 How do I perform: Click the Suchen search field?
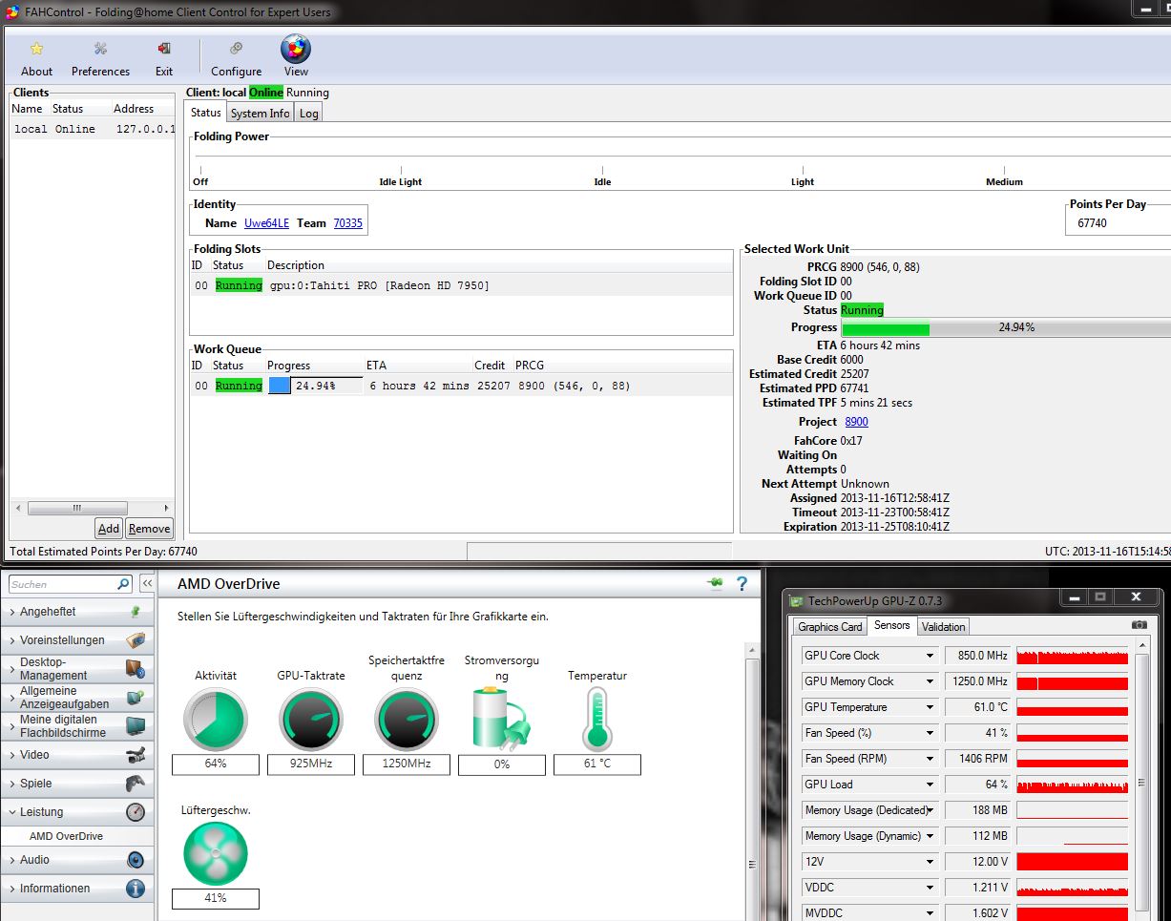[62, 584]
